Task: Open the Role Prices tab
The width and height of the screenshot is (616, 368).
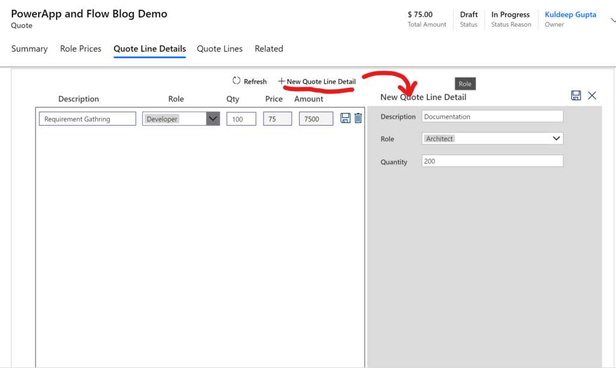Action: coord(81,49)
